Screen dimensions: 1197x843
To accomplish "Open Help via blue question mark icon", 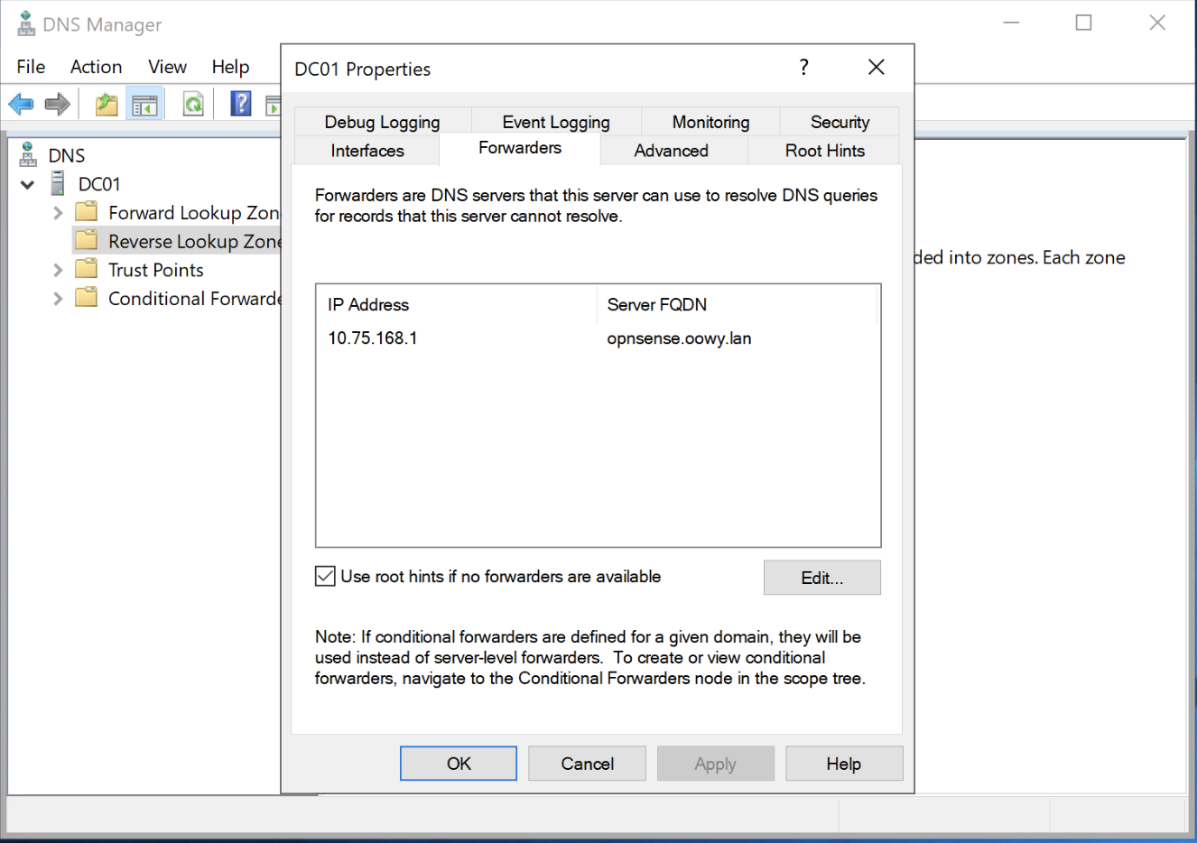I will click(241, 104).
